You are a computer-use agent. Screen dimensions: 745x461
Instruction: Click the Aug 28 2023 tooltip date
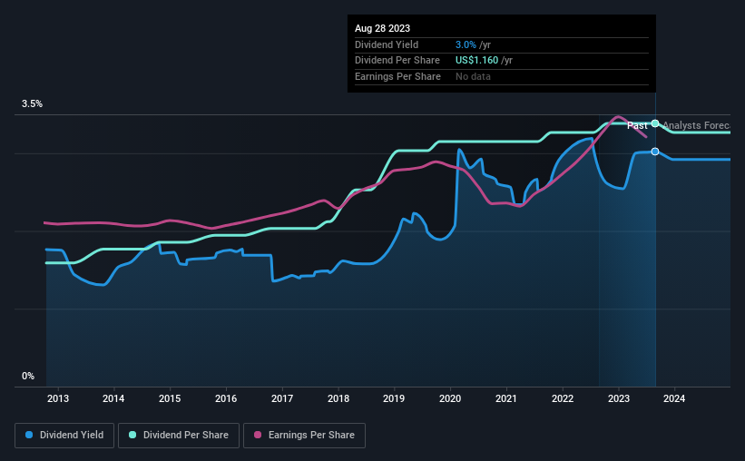point(382,28)
